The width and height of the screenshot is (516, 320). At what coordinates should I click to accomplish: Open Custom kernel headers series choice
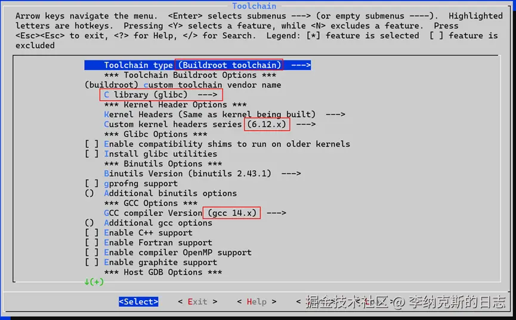[x=209, y=124]
